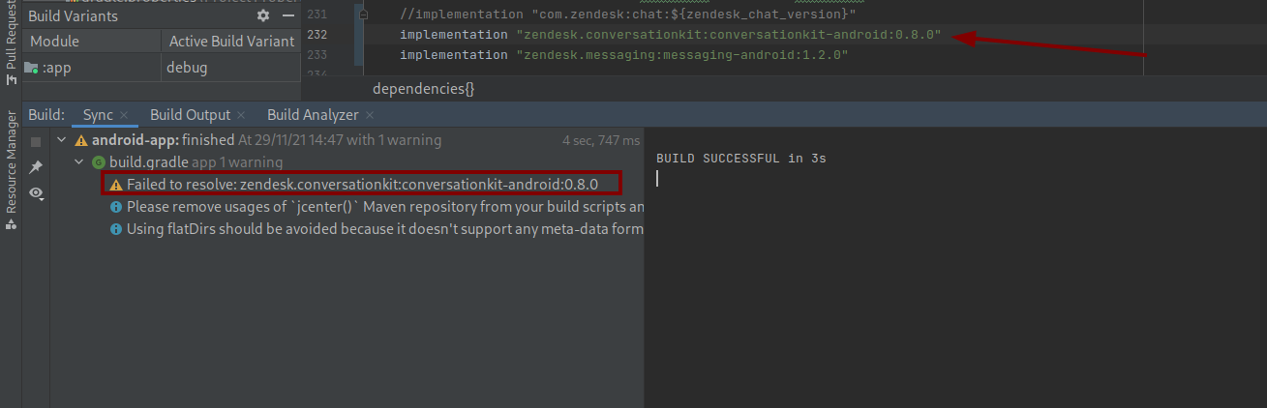Minimize the Build Variants panel
The image size is (1267, 408).
point(289,16)
